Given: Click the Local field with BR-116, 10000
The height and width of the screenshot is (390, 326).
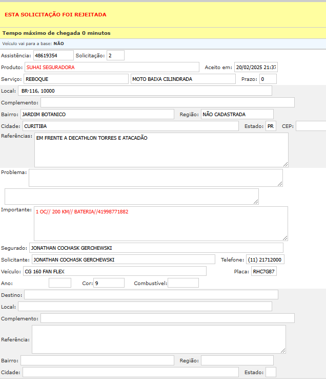Looking at the screenshot, I should [145, 91].
